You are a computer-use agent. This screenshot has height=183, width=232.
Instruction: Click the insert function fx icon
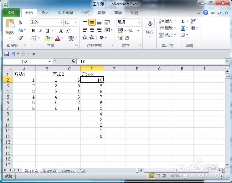[73, 61]
